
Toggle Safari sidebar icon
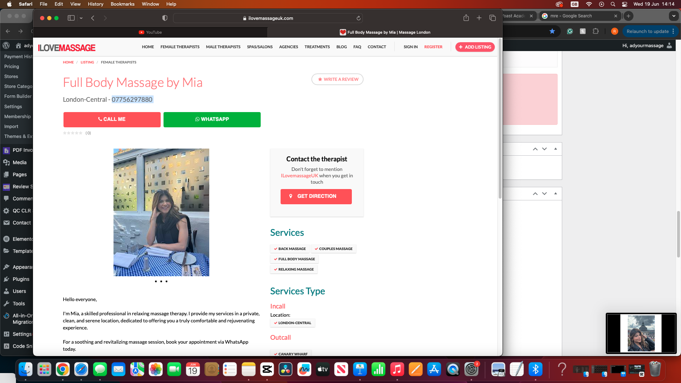[x=71, y=18]
